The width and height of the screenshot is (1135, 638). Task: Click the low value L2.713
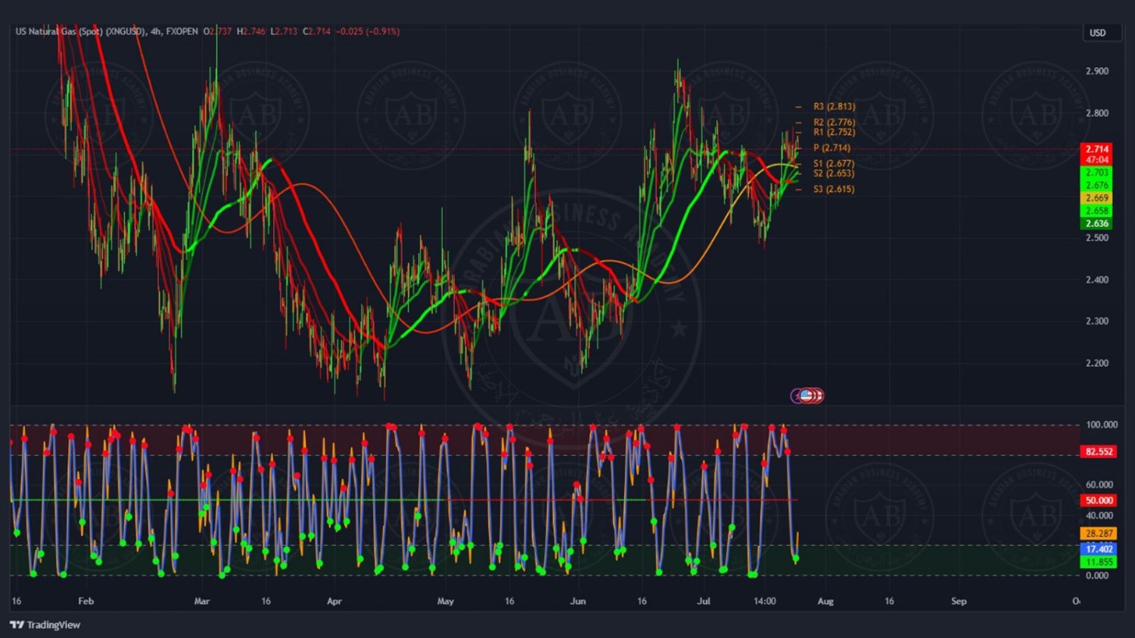(x=284, y=32)
